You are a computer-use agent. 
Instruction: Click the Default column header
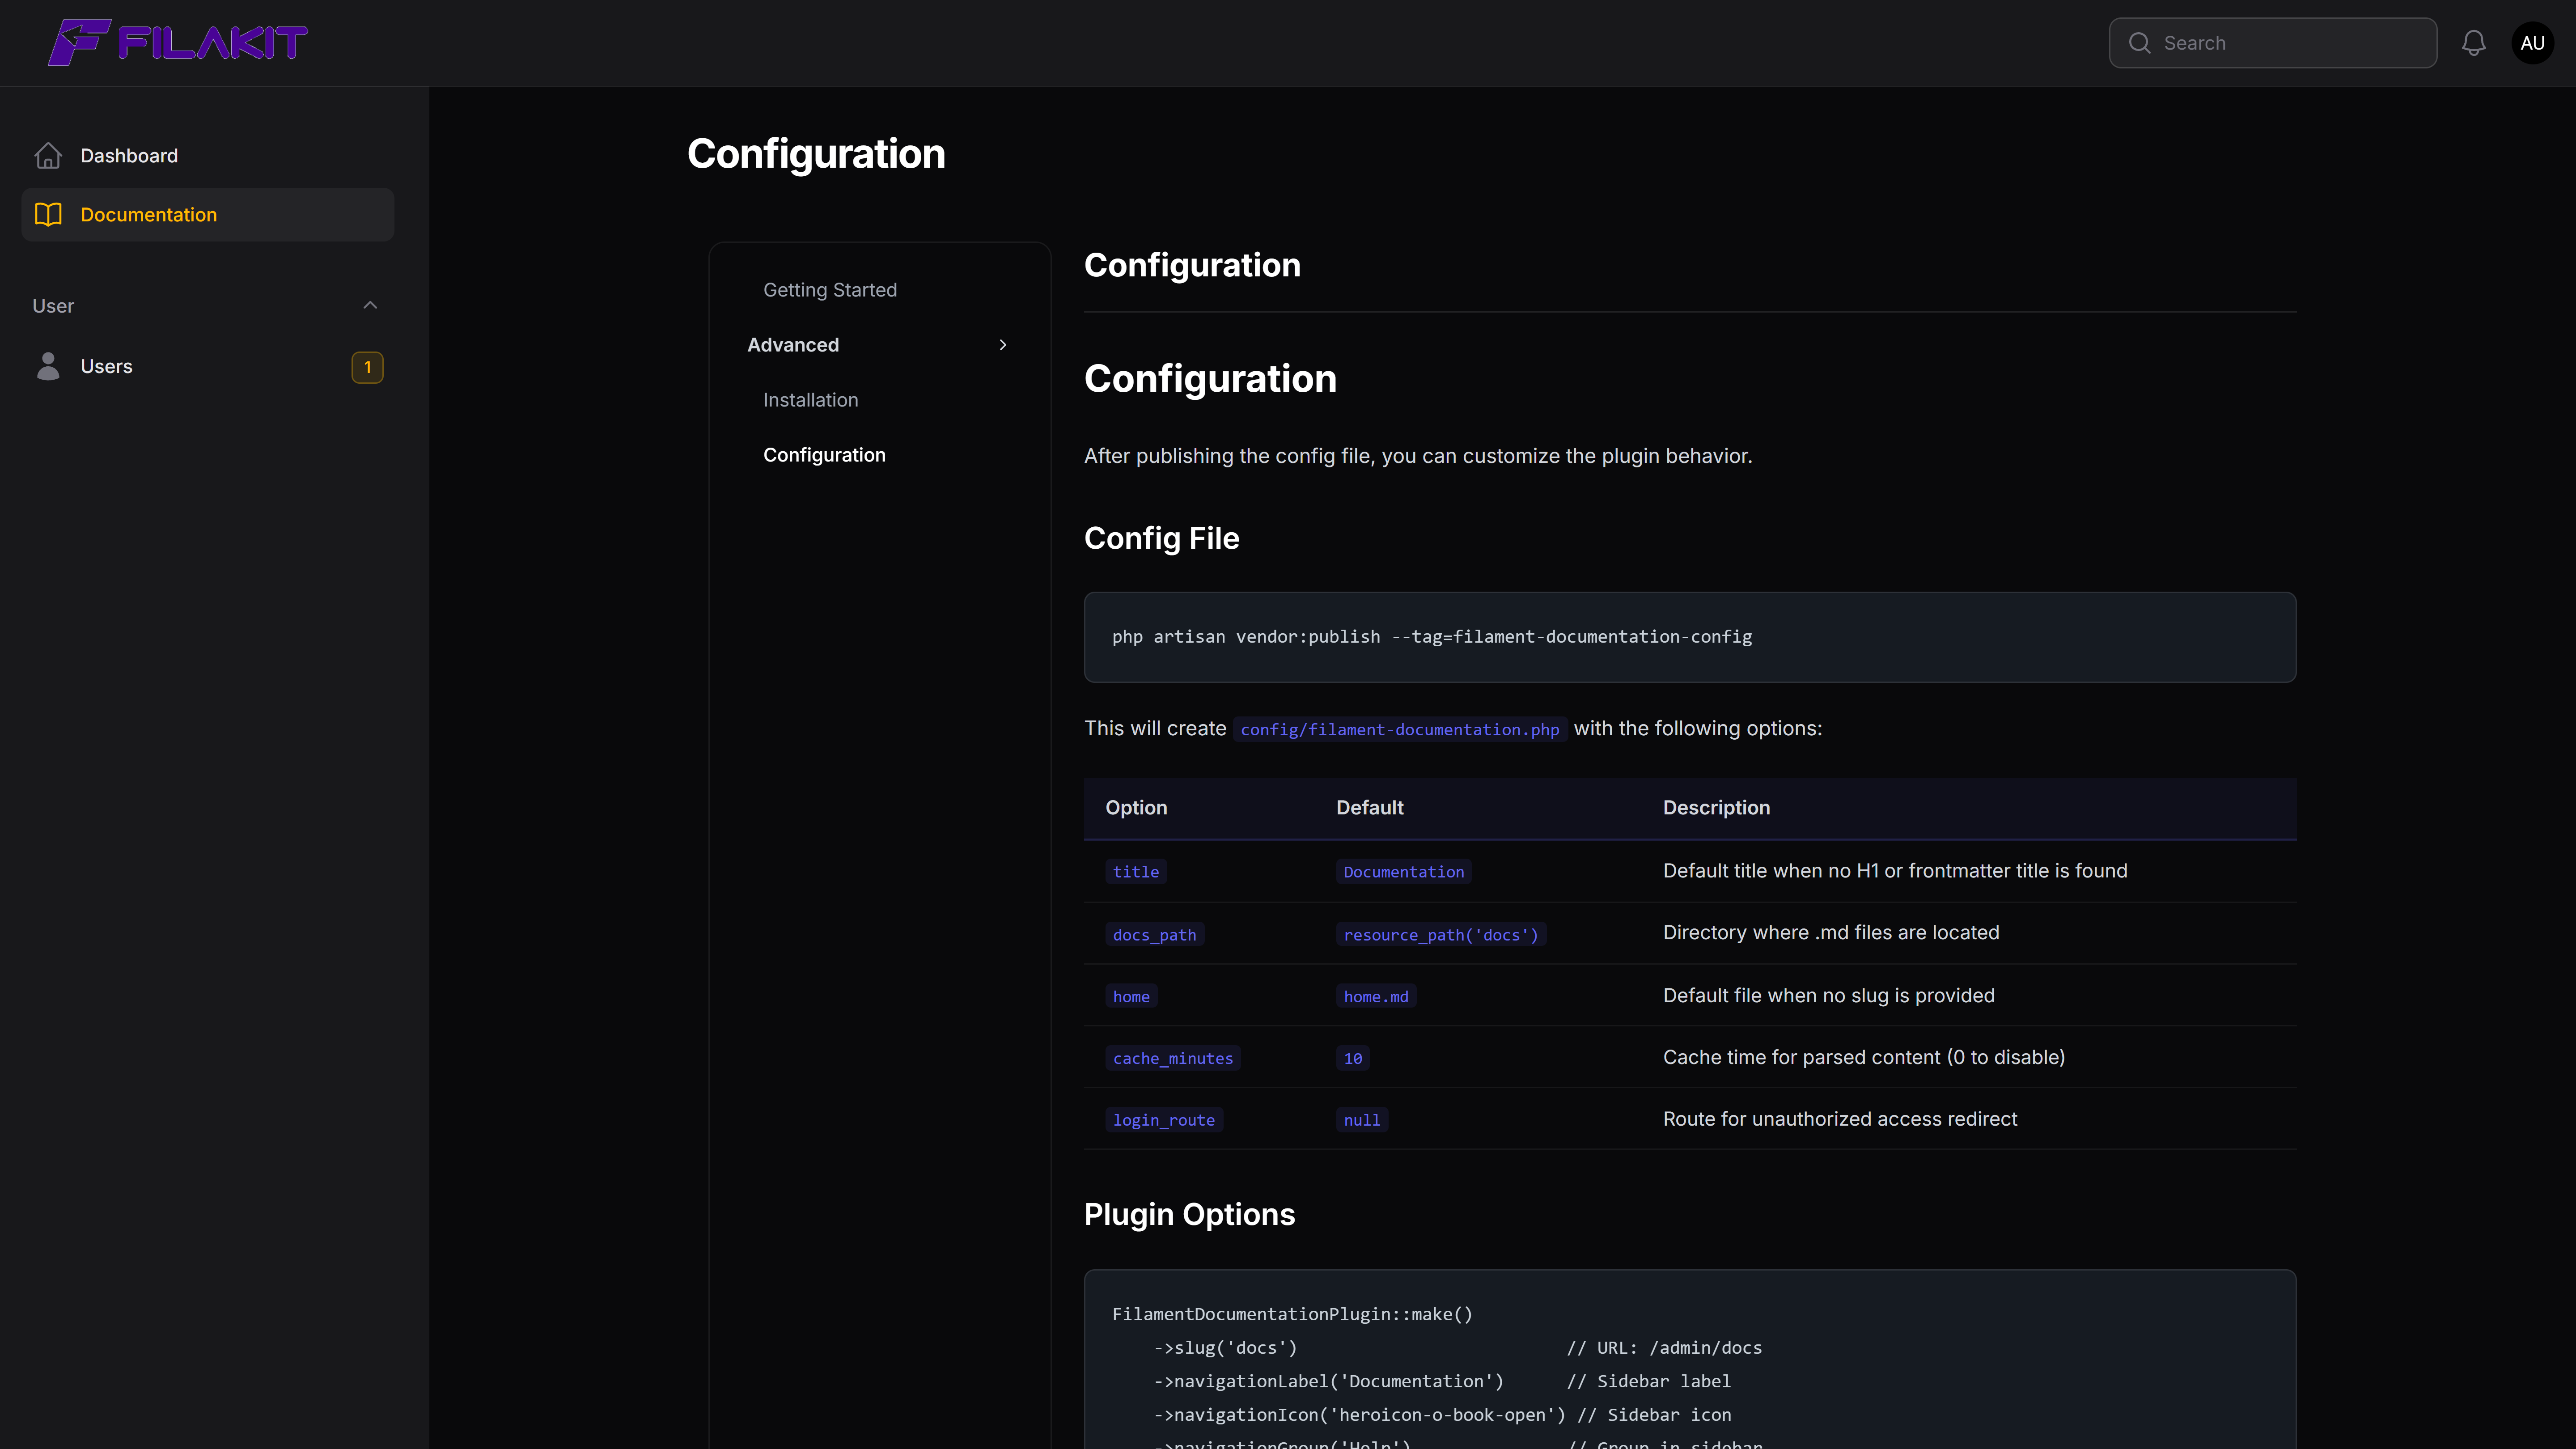pyautogui.click(x=1370, y=808)
